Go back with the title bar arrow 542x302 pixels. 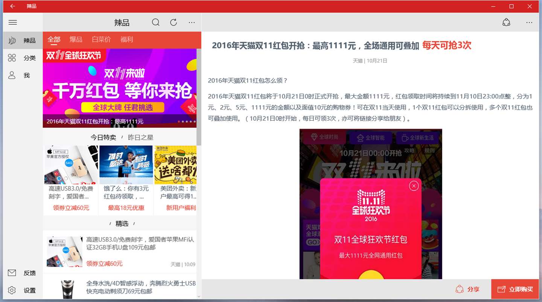(x=12, y=6)
